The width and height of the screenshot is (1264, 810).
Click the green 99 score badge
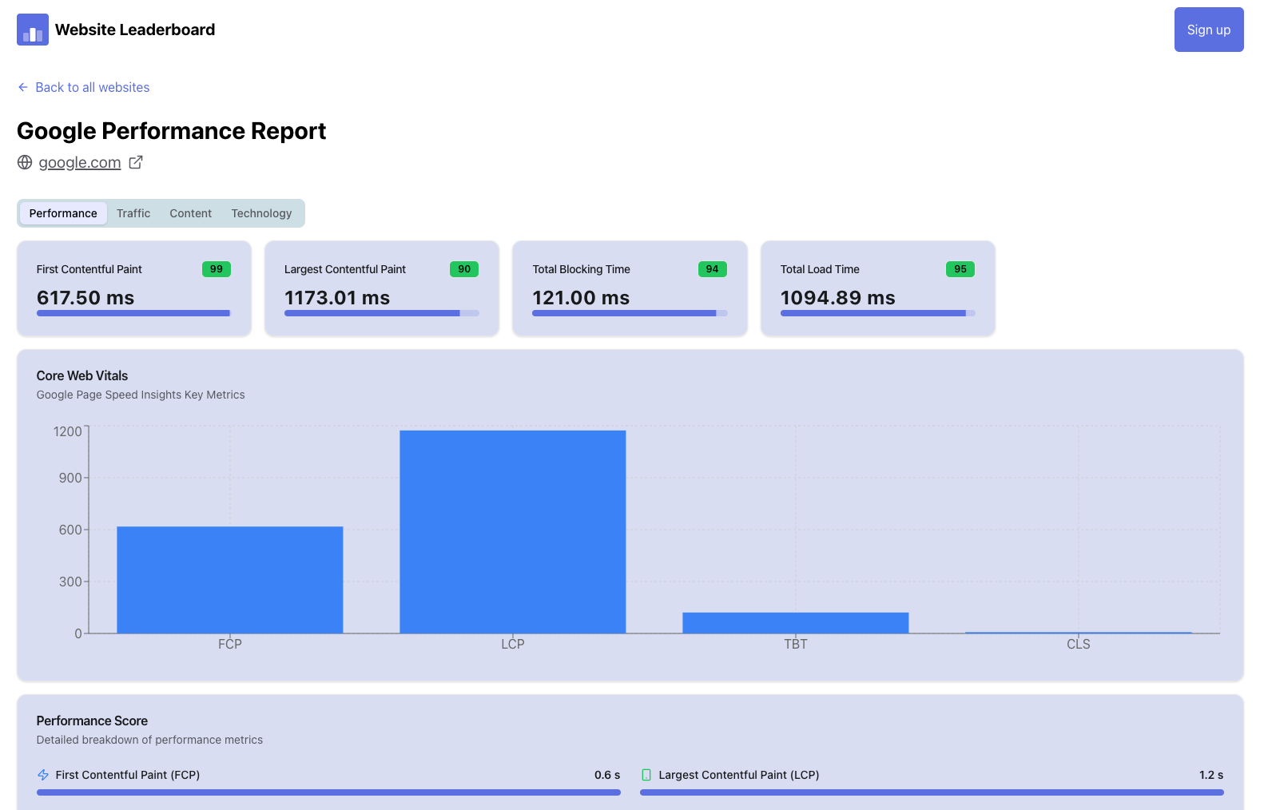point(217,269)
